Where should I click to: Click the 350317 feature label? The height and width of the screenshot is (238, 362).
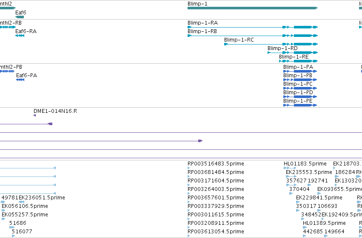click(x=306, y=206)
